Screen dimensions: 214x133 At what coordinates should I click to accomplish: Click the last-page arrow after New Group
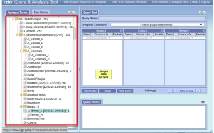tap(203, 91)
